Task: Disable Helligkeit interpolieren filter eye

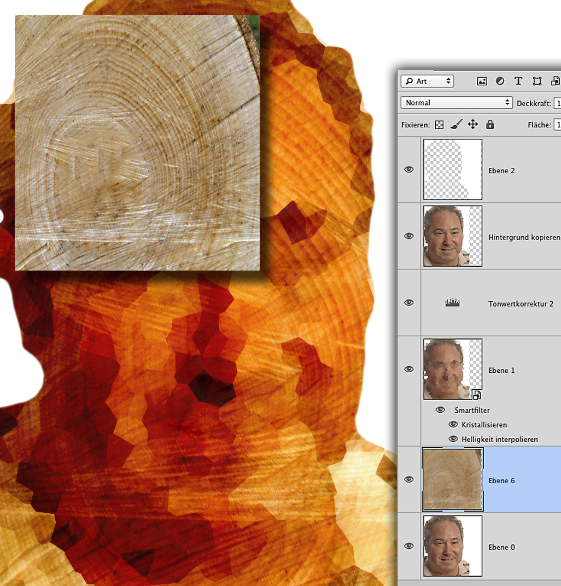Action: (453, 439)
